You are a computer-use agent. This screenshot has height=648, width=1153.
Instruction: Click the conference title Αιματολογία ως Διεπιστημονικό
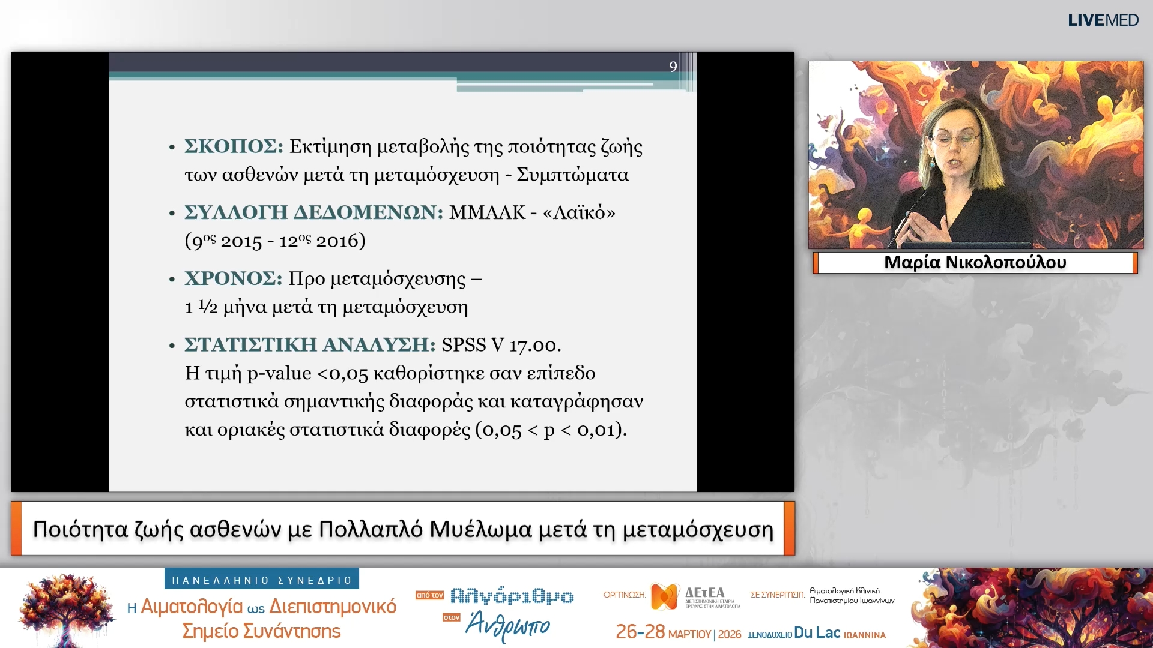click(x=262, y=607)
